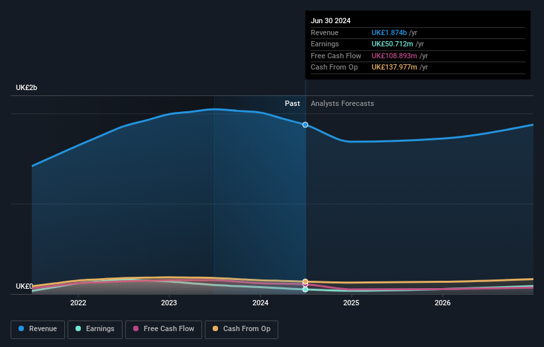Click the Free Cash Flow label in tooltip
This screenshot has height=347, width=544.
point(336,56)
